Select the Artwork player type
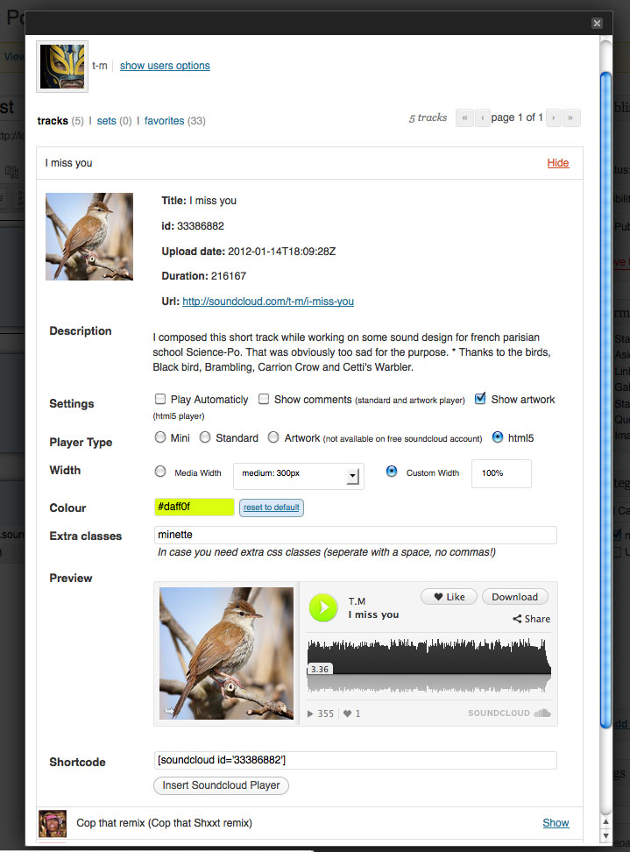 pos(273,437)
